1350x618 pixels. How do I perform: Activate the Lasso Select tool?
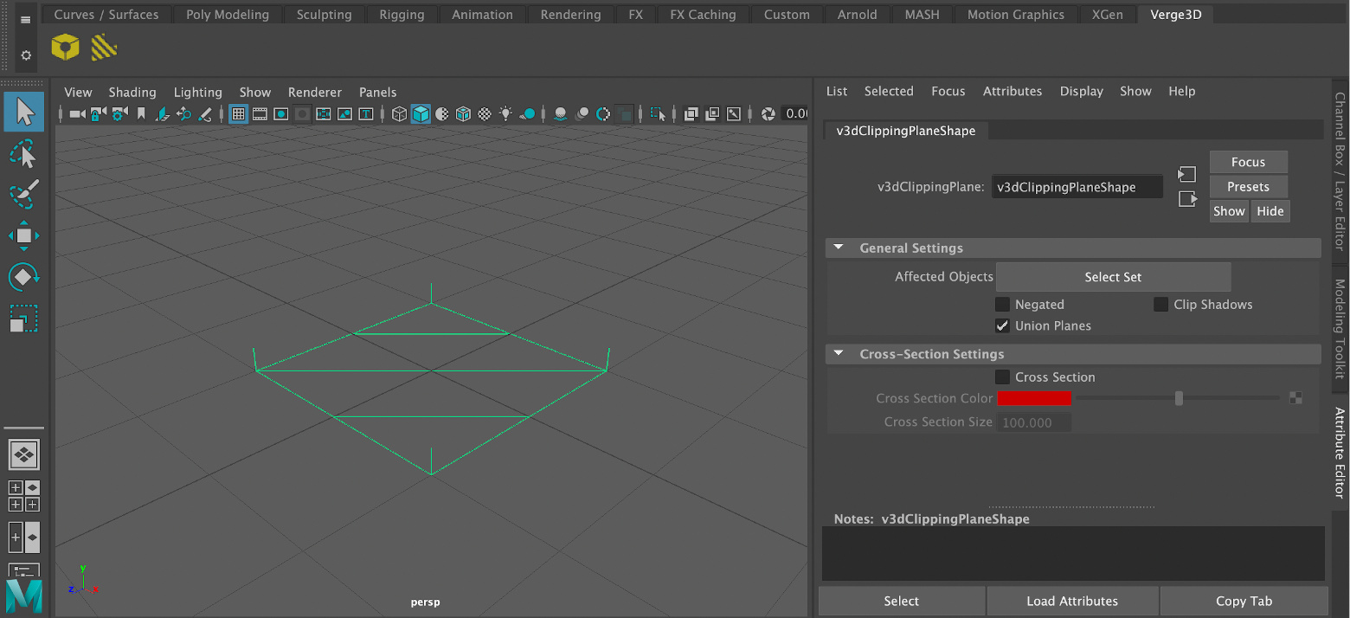pos(24,154)
